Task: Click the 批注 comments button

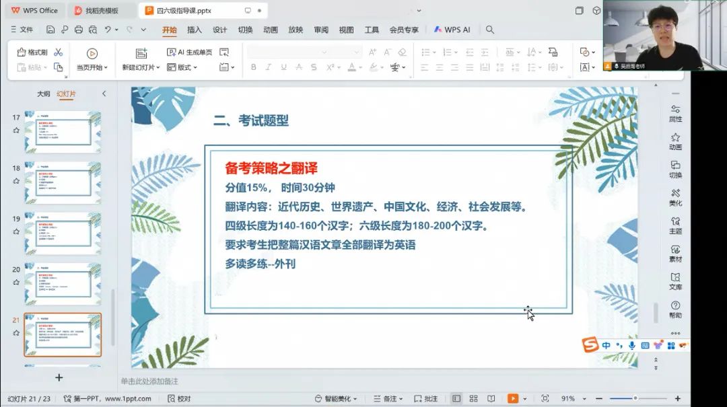Action: (425, 398)
